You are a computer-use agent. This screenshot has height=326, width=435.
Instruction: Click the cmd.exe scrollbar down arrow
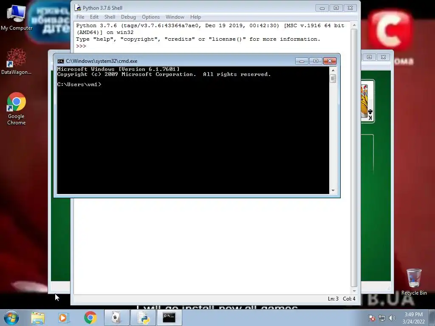click(x=333, y=191)
